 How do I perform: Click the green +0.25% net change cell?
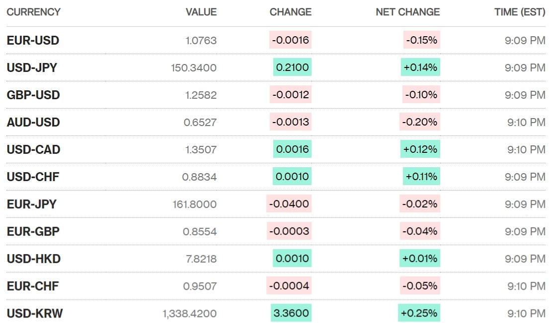point(419,313)
